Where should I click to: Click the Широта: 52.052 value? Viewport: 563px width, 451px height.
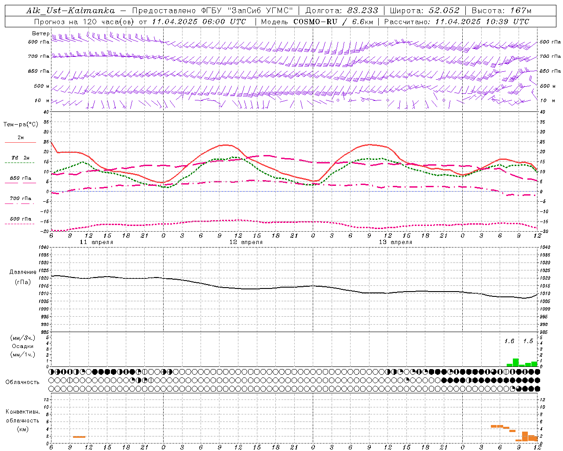pyautogui.click(x=425, y=11)
